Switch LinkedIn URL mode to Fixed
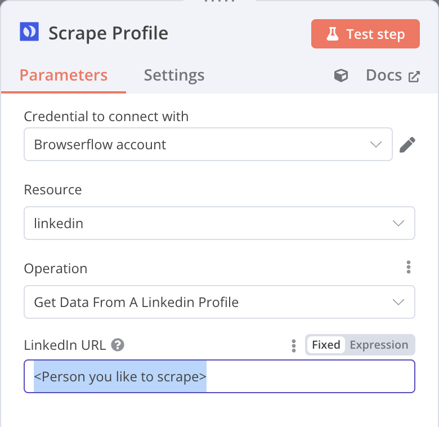The height and width of the screenshot is (427, 439). tap(326, 345)
